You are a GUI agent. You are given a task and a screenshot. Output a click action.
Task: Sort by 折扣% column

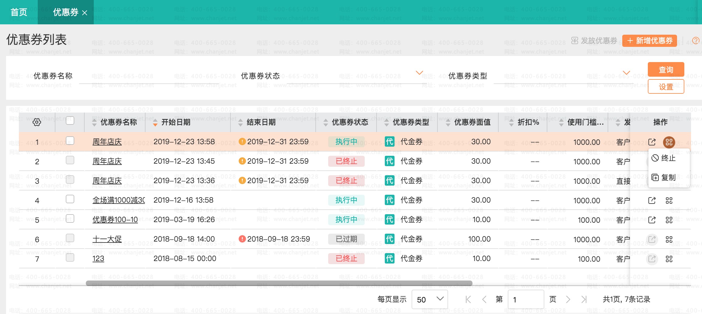[511, 122]
